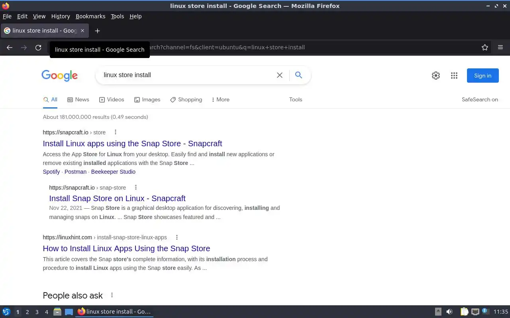This screenshot has height=318, width=510.
Task: Click the Google logo
Action: [x=59, y=76]
